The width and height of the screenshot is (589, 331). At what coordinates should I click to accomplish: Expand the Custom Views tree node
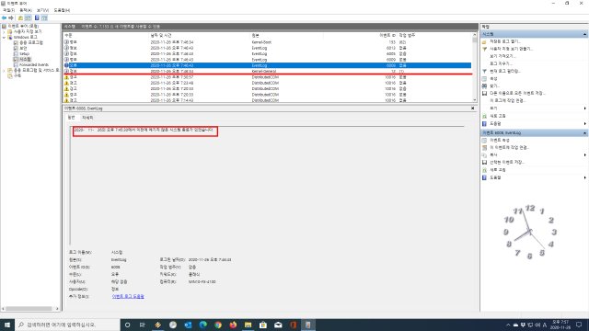(4, 32)
